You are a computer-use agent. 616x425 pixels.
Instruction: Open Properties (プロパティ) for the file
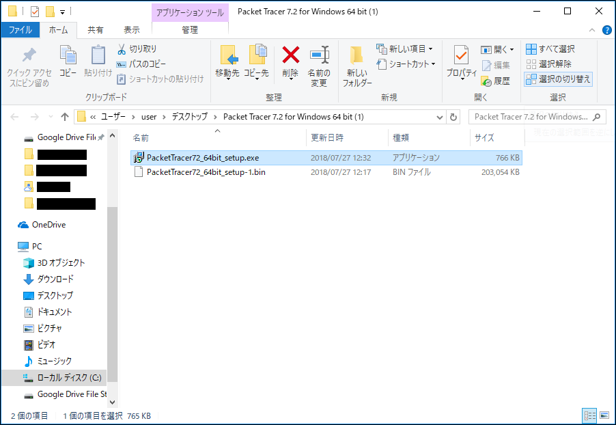coord(462,62)
